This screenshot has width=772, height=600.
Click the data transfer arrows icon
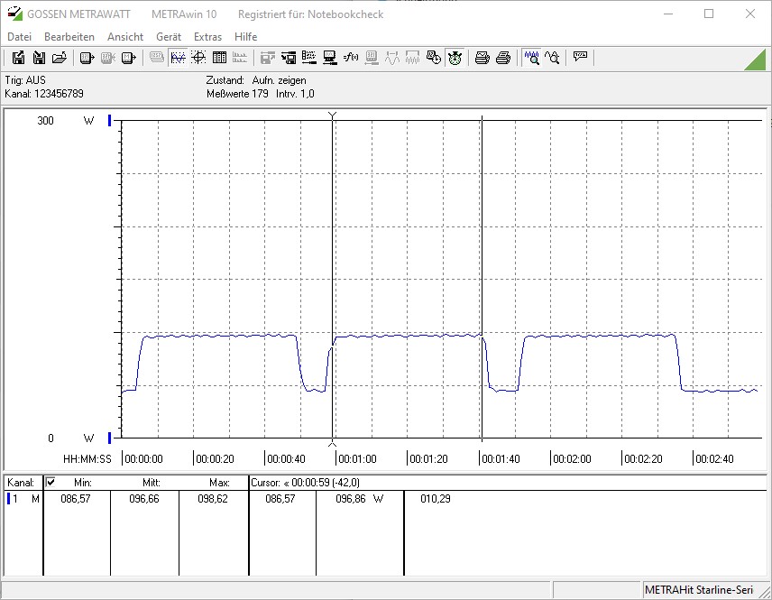point(289,58)
